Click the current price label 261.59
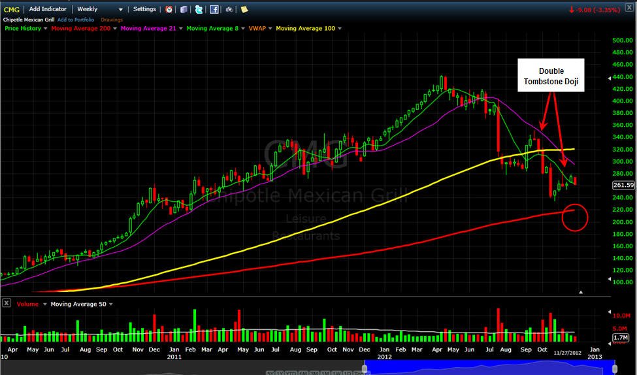 623,185
